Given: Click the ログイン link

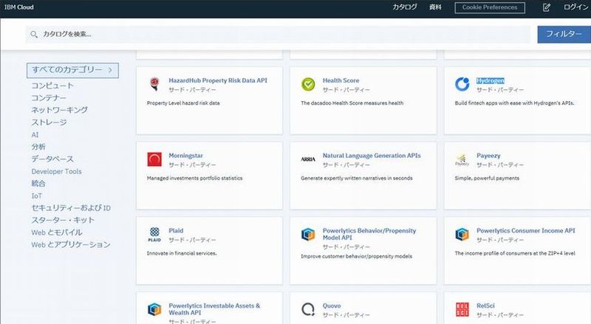Looking at the screenshot, I should coord(575,7).
